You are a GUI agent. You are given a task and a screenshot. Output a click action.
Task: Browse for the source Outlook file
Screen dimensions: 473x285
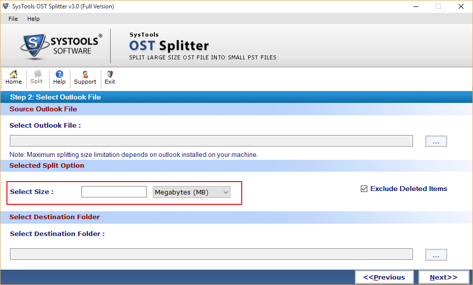tap(436, 142)
